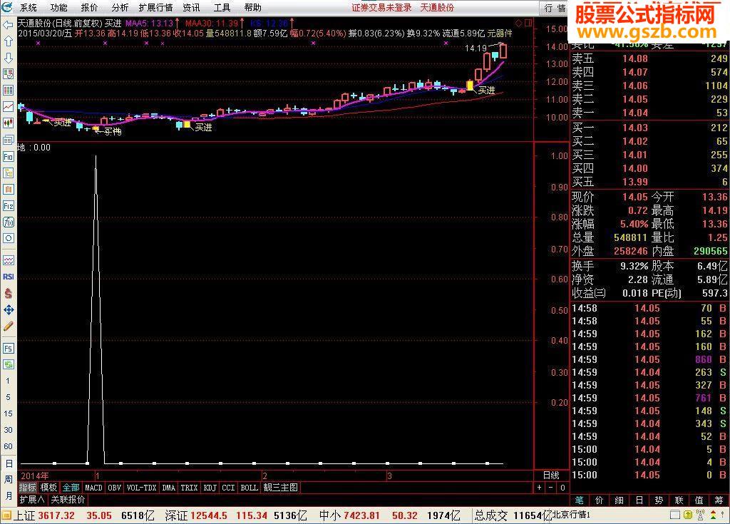
Task: Switch to the CCI indicator tab
Action: pyautogui.click(x=228, y=488)
